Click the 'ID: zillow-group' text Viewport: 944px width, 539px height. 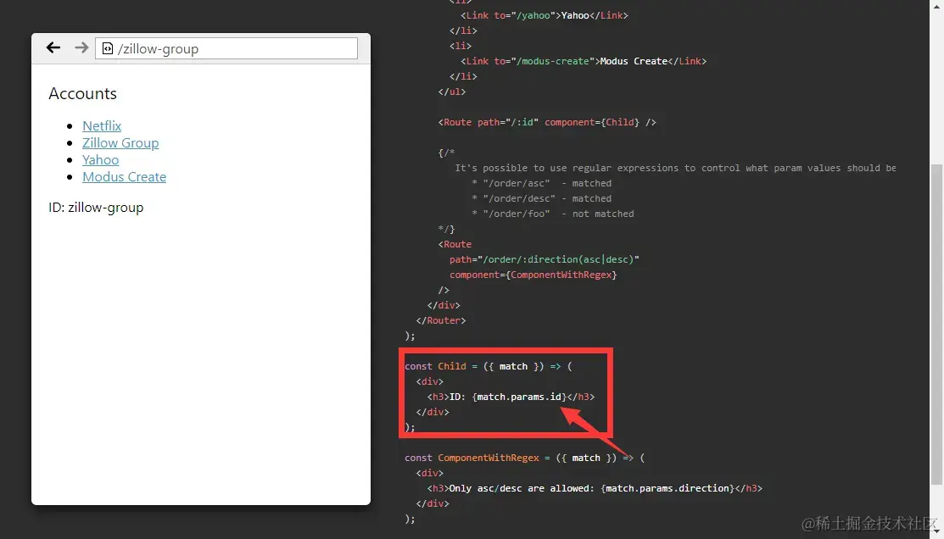(x=96, y=208)
